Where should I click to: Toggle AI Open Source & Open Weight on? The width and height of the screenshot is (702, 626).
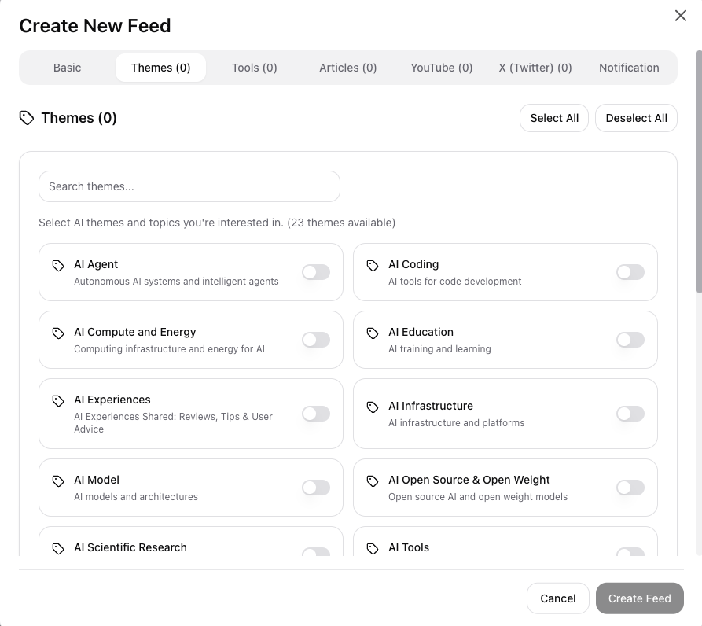(x=630, y=488)
